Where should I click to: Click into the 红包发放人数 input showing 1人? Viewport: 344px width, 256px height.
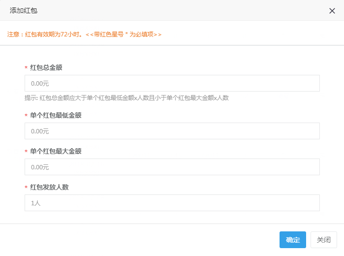coord(172,203)
